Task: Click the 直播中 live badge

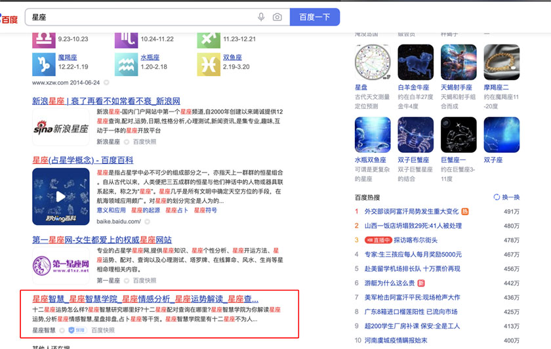Action: click(378, 240)
